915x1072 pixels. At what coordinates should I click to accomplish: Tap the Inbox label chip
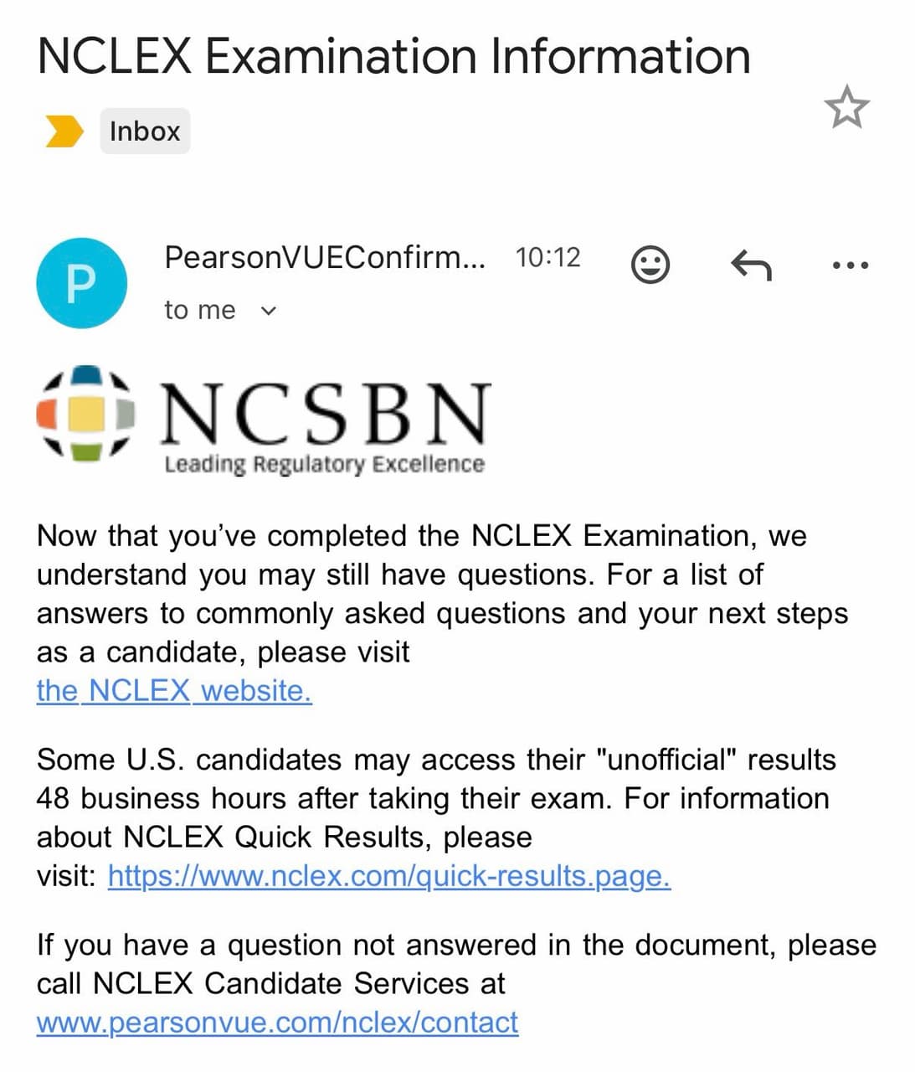coord(145,131)
